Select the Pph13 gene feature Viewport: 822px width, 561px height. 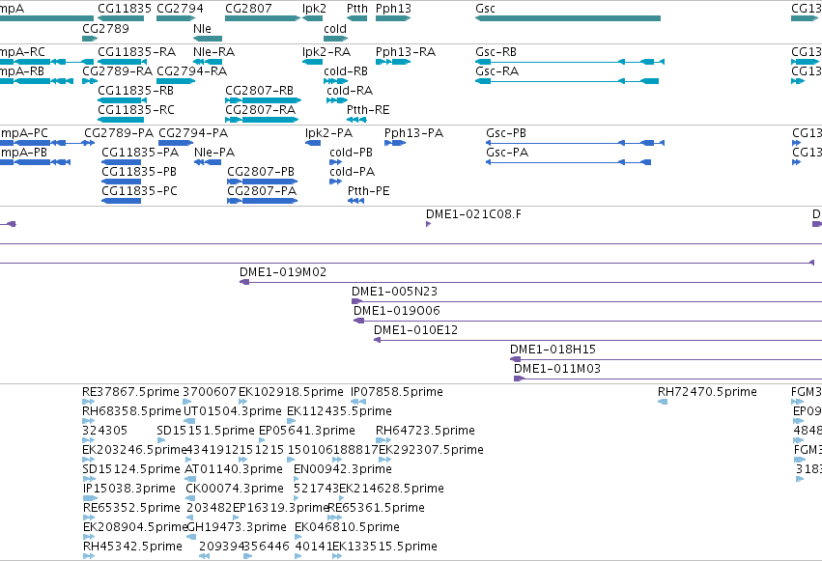[393, 18]
